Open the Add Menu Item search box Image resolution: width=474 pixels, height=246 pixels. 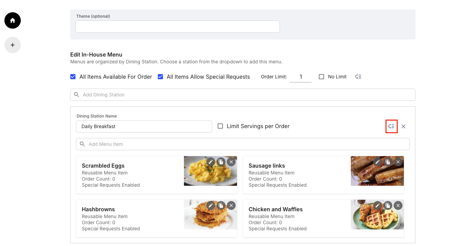(243, 144)
